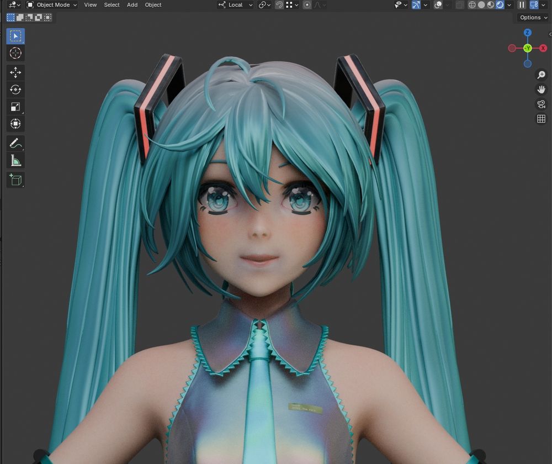Screen dimensions: 552x464
Task: Set selection mode to extend
Action: (20, 17)
